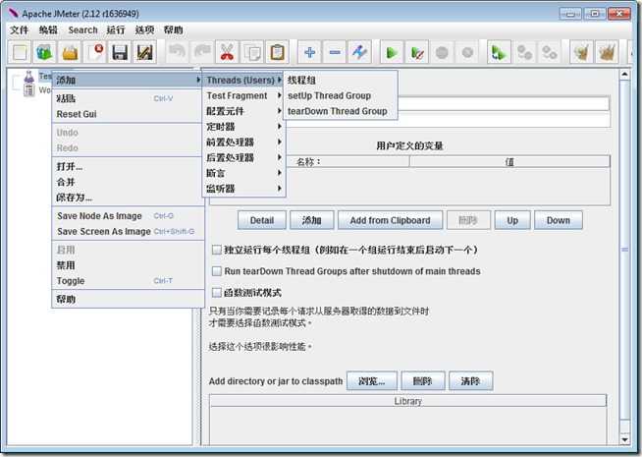Expand the 添加 submenu arrow

point(198,80)
